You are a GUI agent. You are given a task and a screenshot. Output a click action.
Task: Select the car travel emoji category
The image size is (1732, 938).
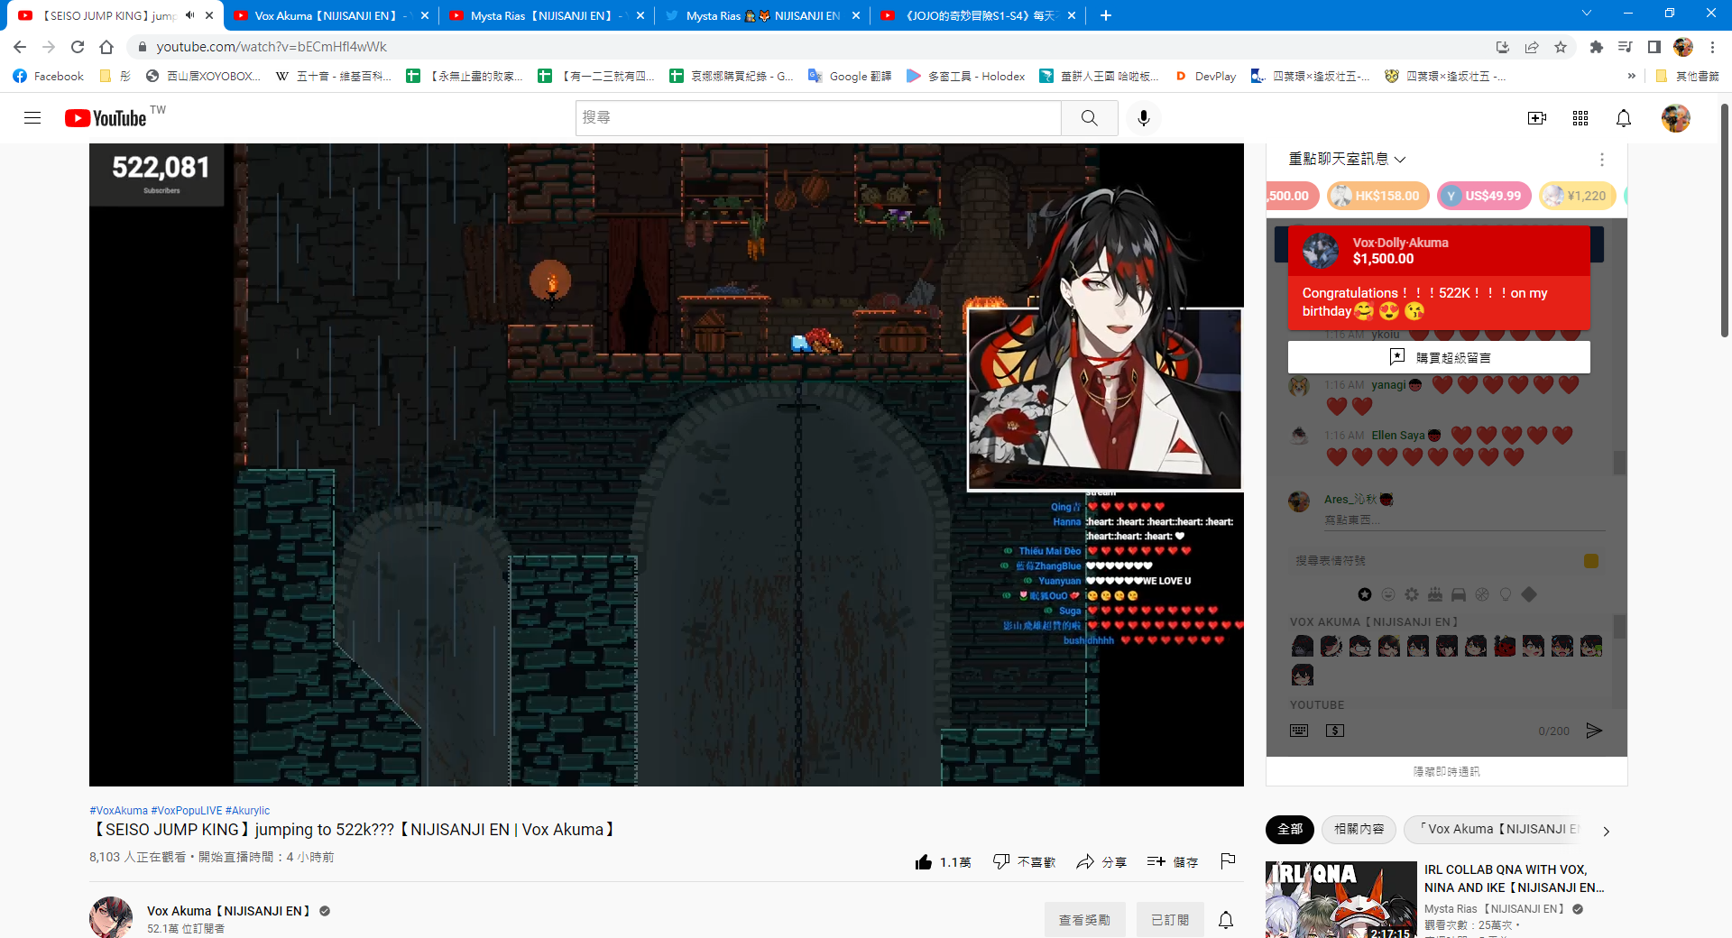click(1459, 594)
